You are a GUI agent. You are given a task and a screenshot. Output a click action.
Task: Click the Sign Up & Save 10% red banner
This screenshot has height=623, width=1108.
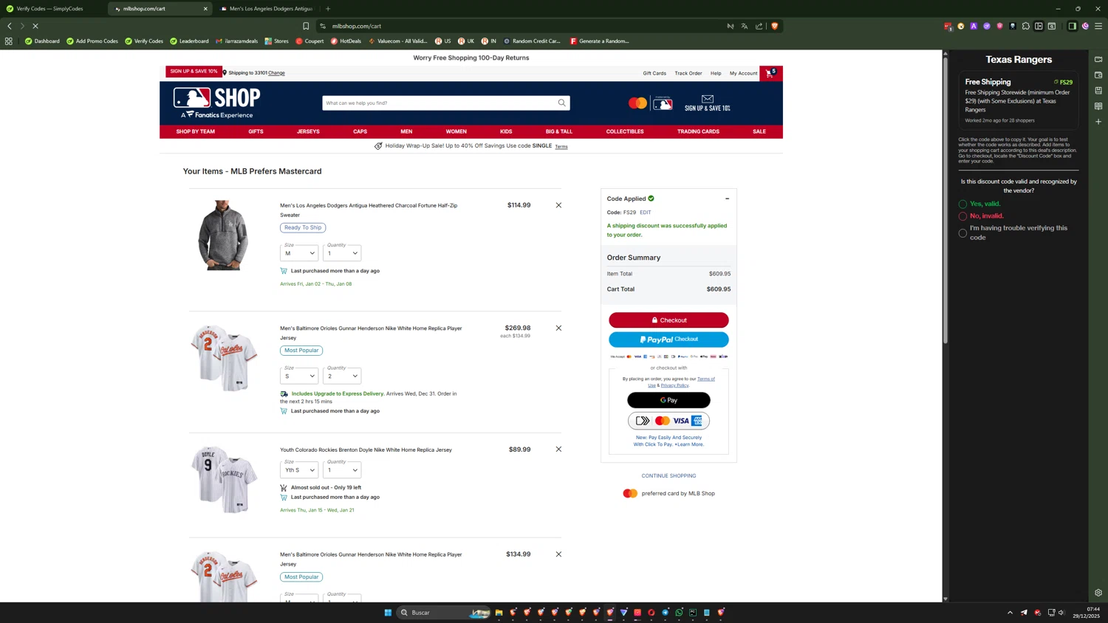pyautogui.click(x=194, y=72)
